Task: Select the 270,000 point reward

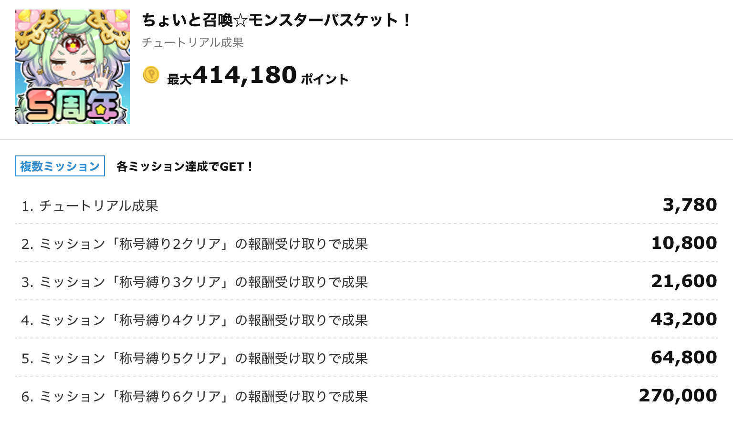Action: click(678, 396)
